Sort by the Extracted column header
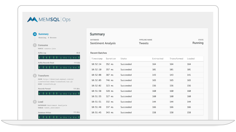This screenshot has width=236, height=132. tap(158, 59)
